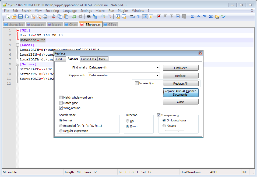The width and height of the screenshot is (257, 177).
Task: Enable Match whole word only checkbox
Action: tap(61, 97)
